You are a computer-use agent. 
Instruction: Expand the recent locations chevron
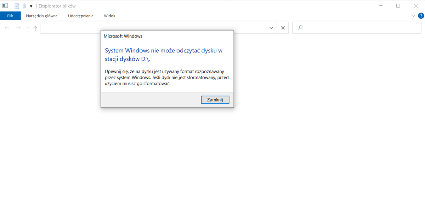coord(28,28)
